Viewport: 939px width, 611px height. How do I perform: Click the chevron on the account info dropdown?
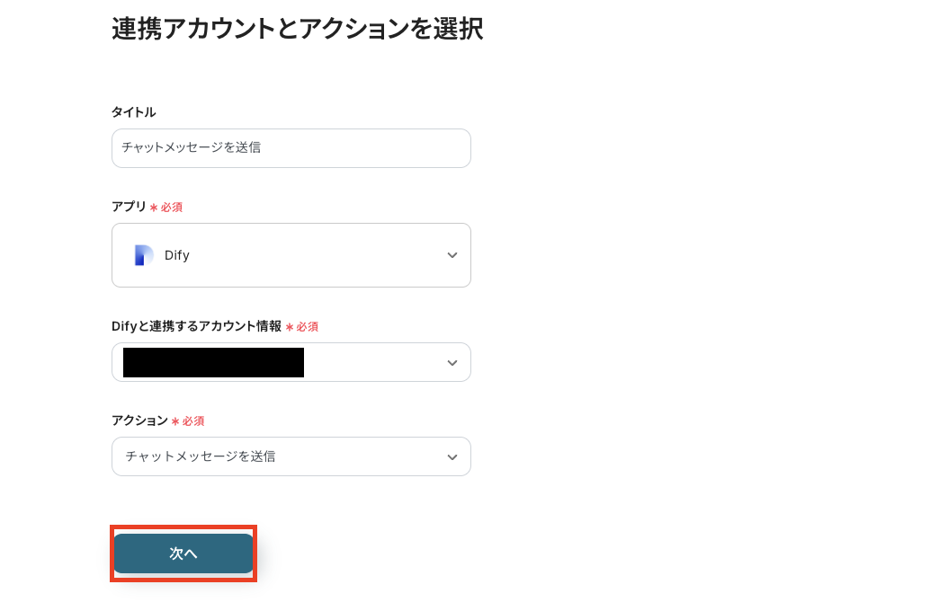[x=452, y=362]
